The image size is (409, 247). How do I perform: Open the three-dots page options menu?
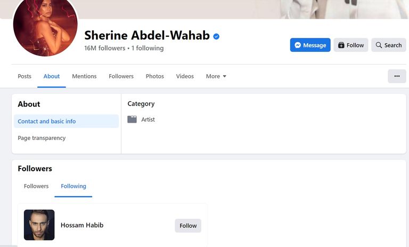tap(397, 76)
